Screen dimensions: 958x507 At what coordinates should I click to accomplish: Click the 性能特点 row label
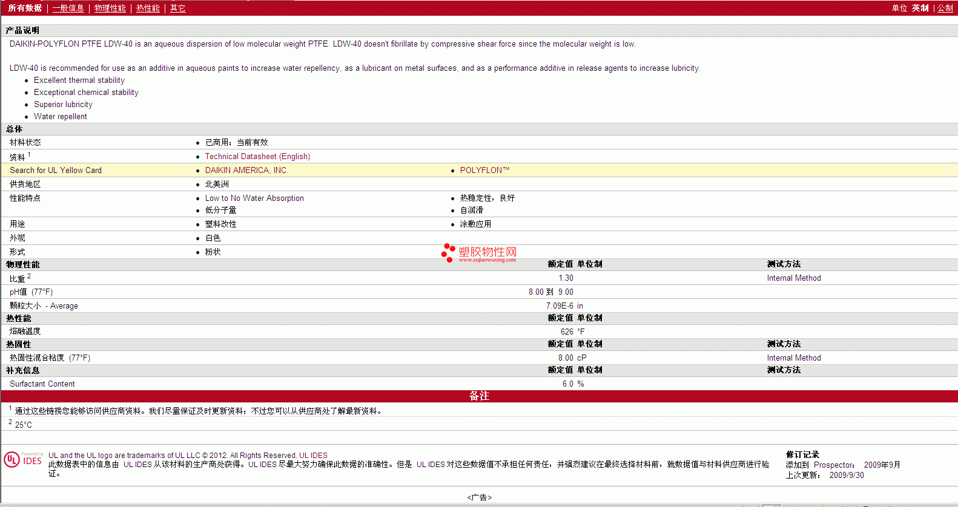point(25,198)
